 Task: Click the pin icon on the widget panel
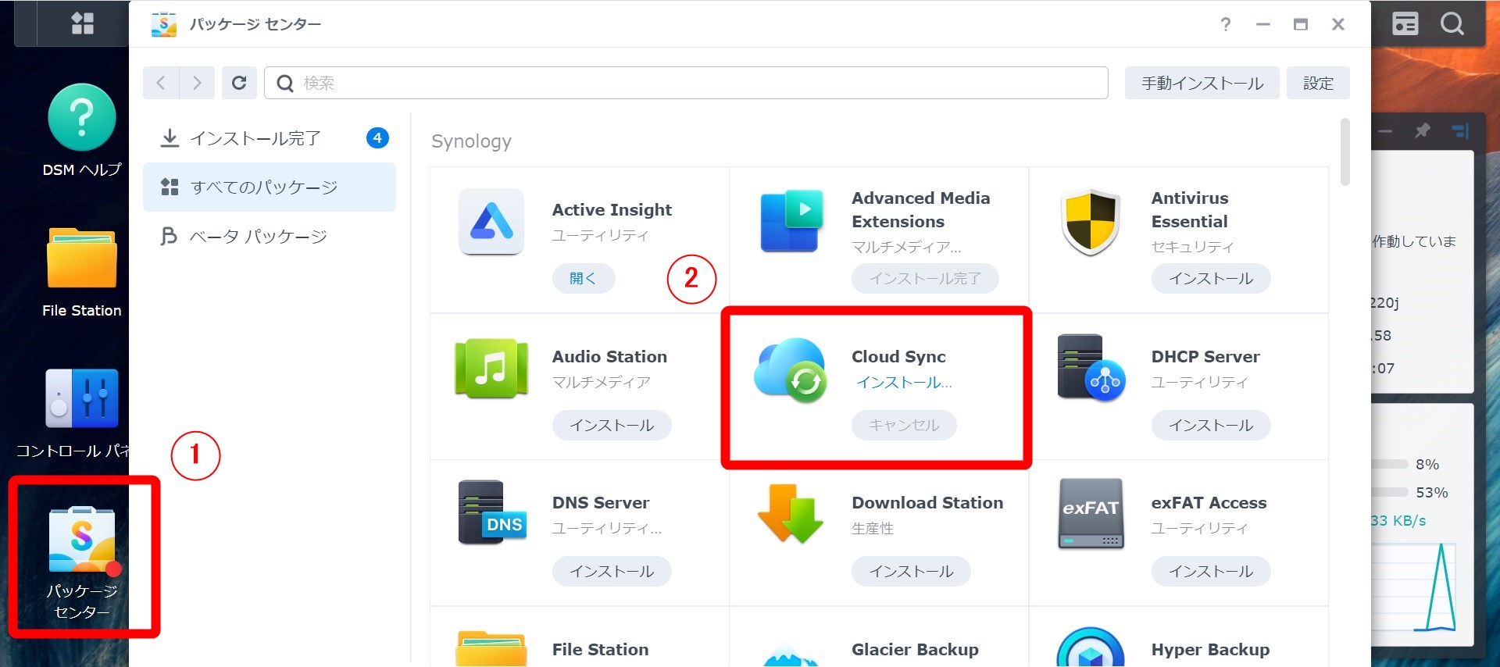click(x=1422, y=131)
